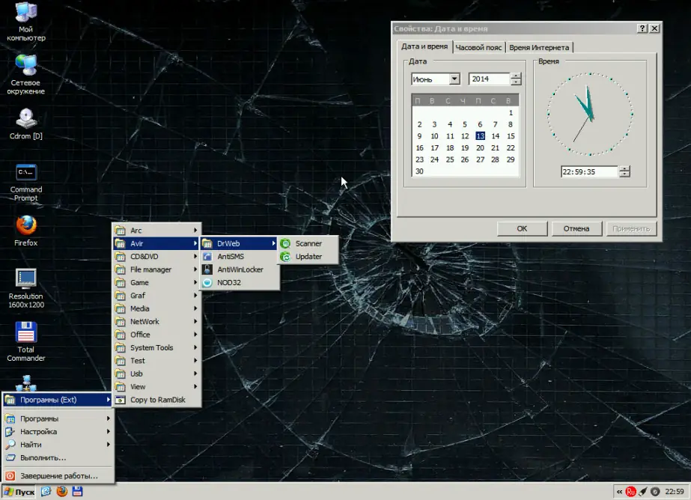Click the analog clock face
This screenshot has width=691, height=500.
pos(590,114)
